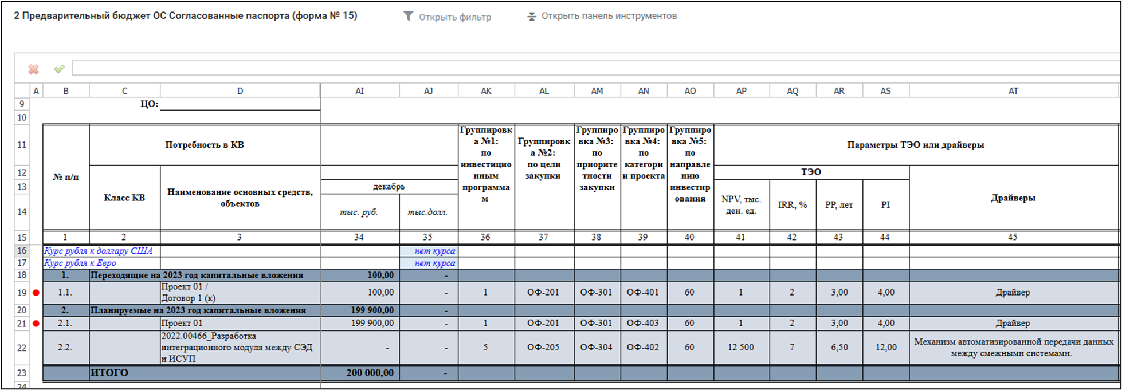The image size is (1122, 390).
Task: Click the red marker dot on row 21
Action: (36, 324)
